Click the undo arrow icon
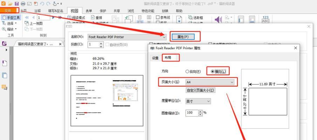This screenshot has width=317, height=140. coord(42,3)
